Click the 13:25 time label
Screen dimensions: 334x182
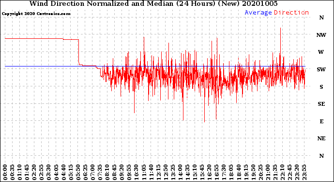[173, 172]
